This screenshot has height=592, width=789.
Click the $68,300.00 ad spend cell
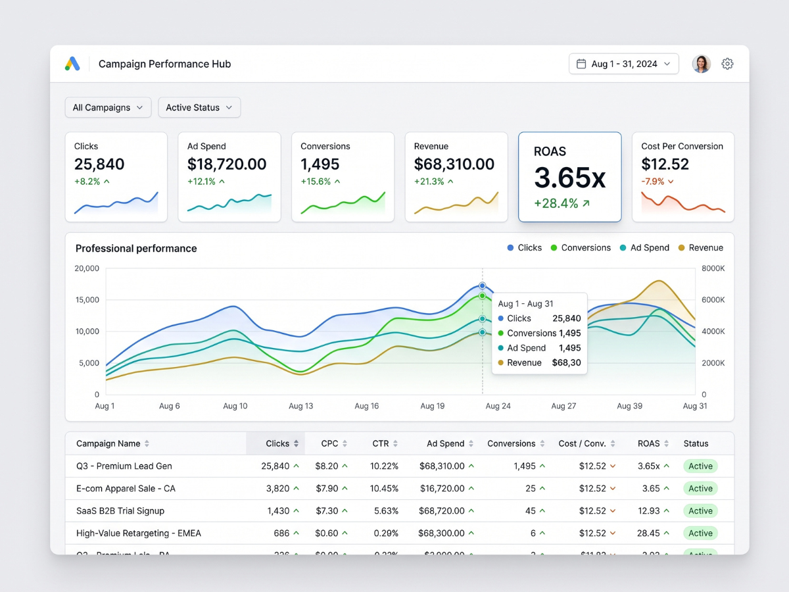tap(442, 533)
